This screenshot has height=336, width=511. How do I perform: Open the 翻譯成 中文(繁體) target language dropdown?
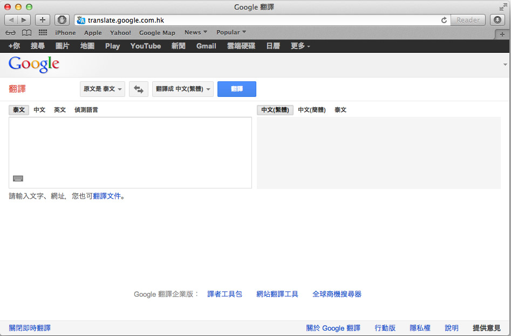click(x=183, y=89)
